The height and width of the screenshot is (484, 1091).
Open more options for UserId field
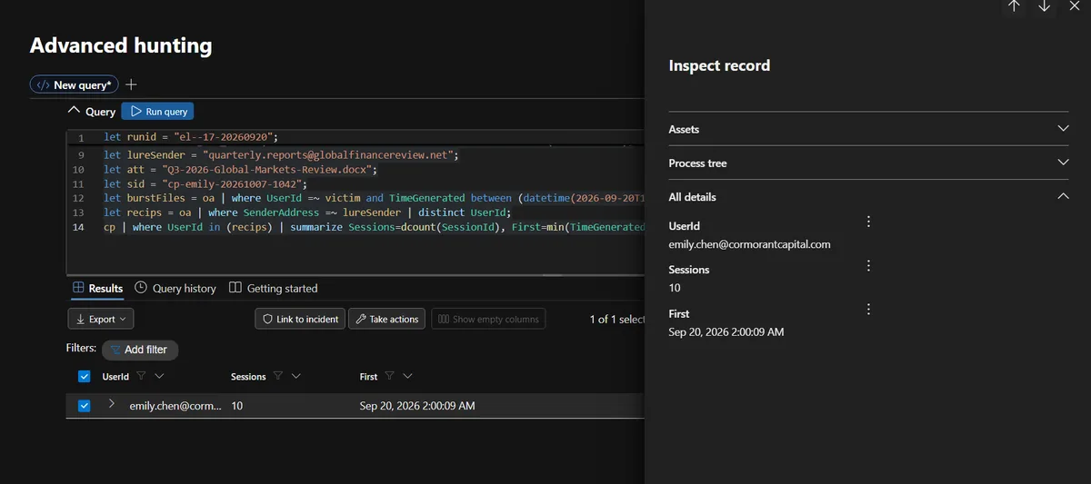[x=868, y=222]
